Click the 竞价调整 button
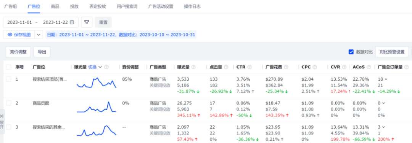412x143 pixels. point(18,52)
